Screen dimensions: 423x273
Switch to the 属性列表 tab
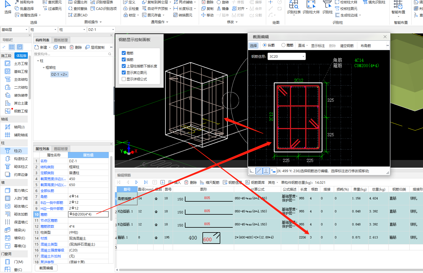pyautogui.click(x=42, y=149)
